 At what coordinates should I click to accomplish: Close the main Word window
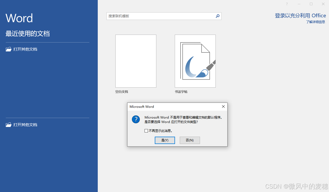pyautogui.click(x=323, y=4)
